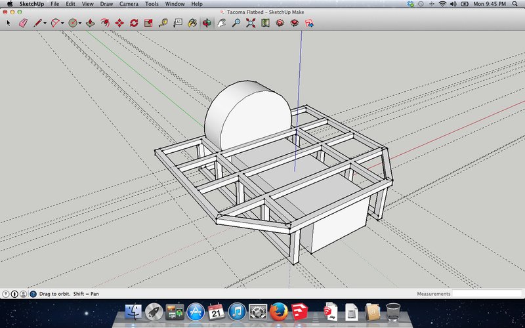Open the Arc tool dropdown arrow
The image size is (525, 328).
click(62, 23)
